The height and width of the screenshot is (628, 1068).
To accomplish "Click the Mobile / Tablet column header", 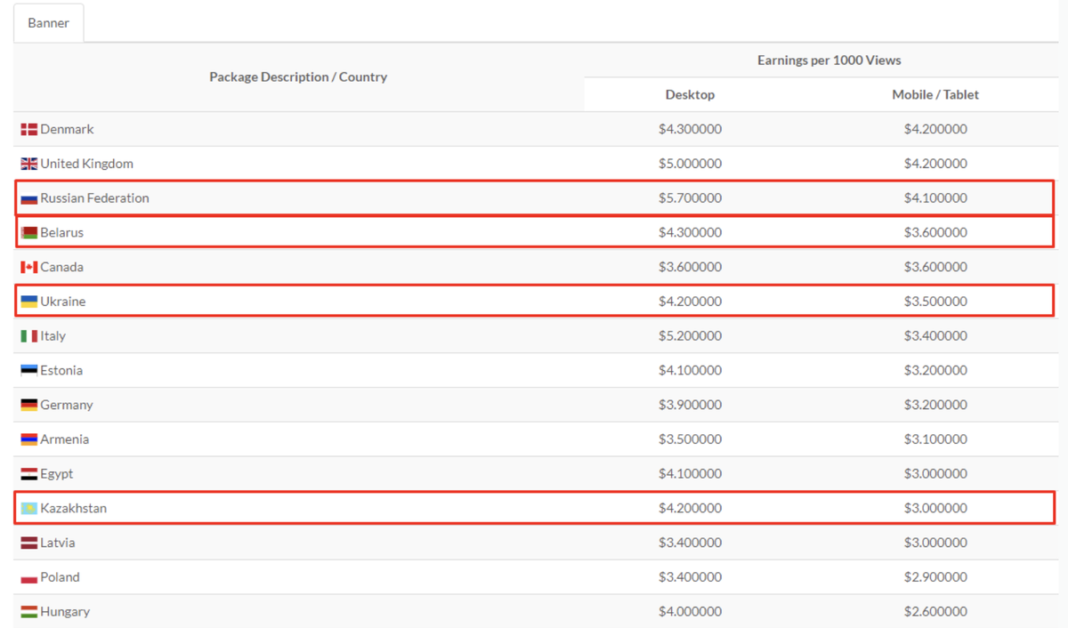I will coord(935,94).
